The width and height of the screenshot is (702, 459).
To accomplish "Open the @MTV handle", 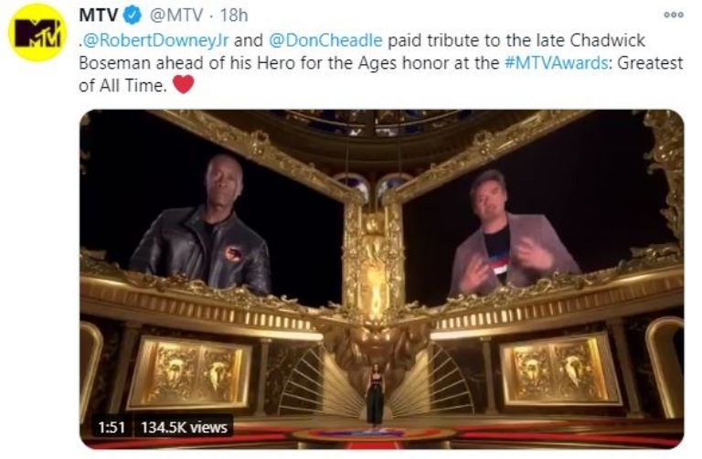I will 175,16.
